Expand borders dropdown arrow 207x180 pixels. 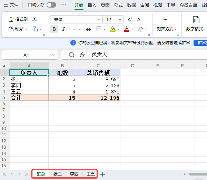(x=105, y=29)
